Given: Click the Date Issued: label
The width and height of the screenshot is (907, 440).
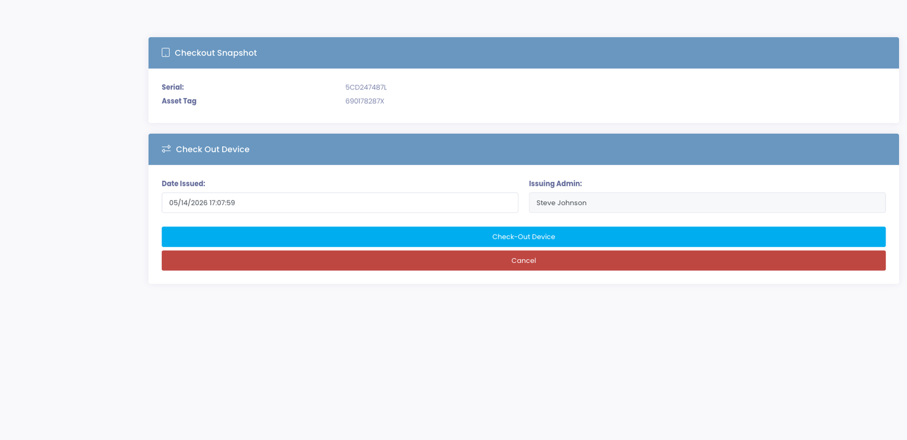Looking at the screenshot, I should (x=183, y=183).
